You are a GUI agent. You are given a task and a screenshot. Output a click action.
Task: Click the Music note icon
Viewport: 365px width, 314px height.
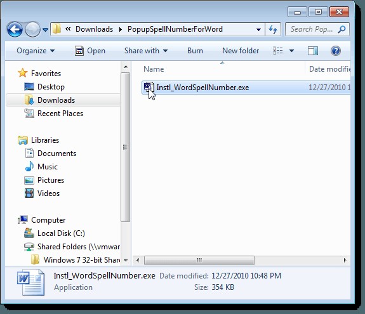tap(29, 167)
